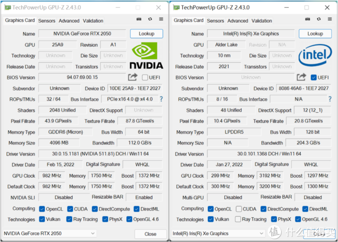
Task: Click Resizable BAR Enabled value in NVIDIA window
Action: click(x=144, y=197)
